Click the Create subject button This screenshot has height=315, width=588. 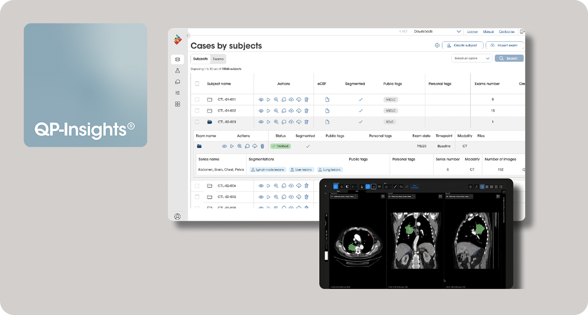click(x=462, y=46)
